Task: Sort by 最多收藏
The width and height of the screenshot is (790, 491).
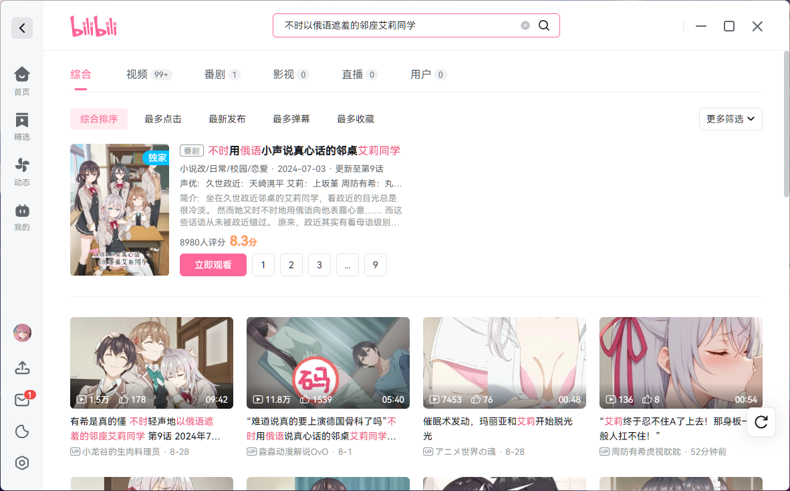Action: (355, 119)
